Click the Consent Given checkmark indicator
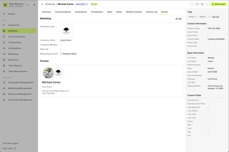 (61, 54)
